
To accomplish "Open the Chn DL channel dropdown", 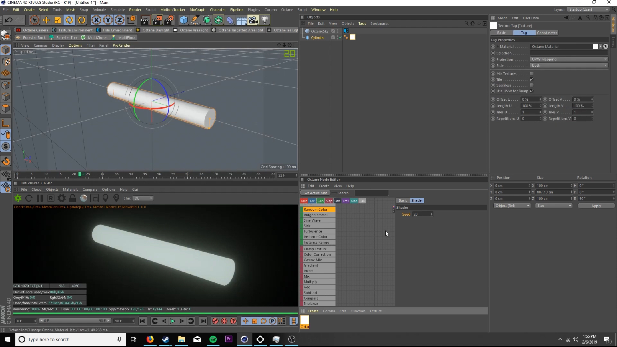I will (143, 198).
